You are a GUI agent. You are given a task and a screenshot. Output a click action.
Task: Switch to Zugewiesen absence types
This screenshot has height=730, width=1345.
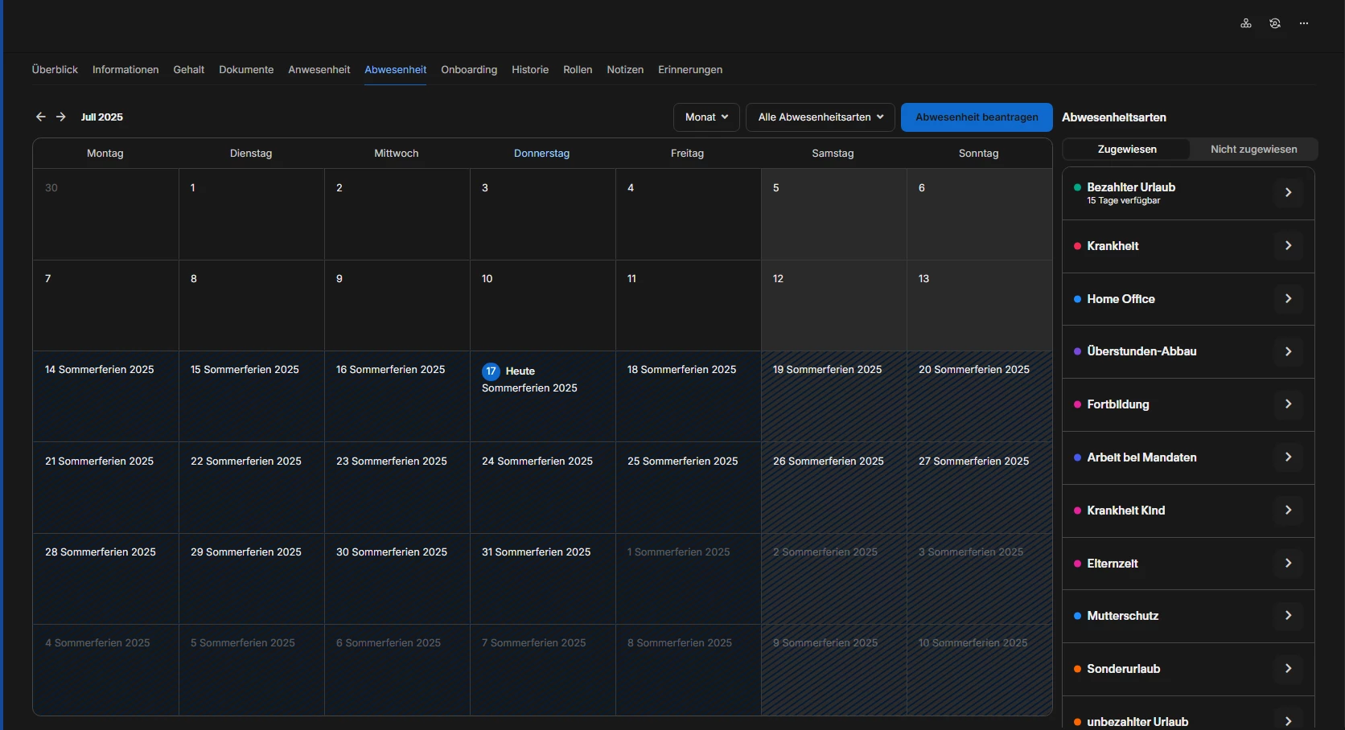[1126, 150]
